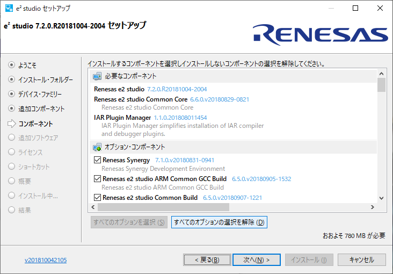The image size is (393, 274).
Task: Select the 概要 step radio
Action: tap(11, 181)
